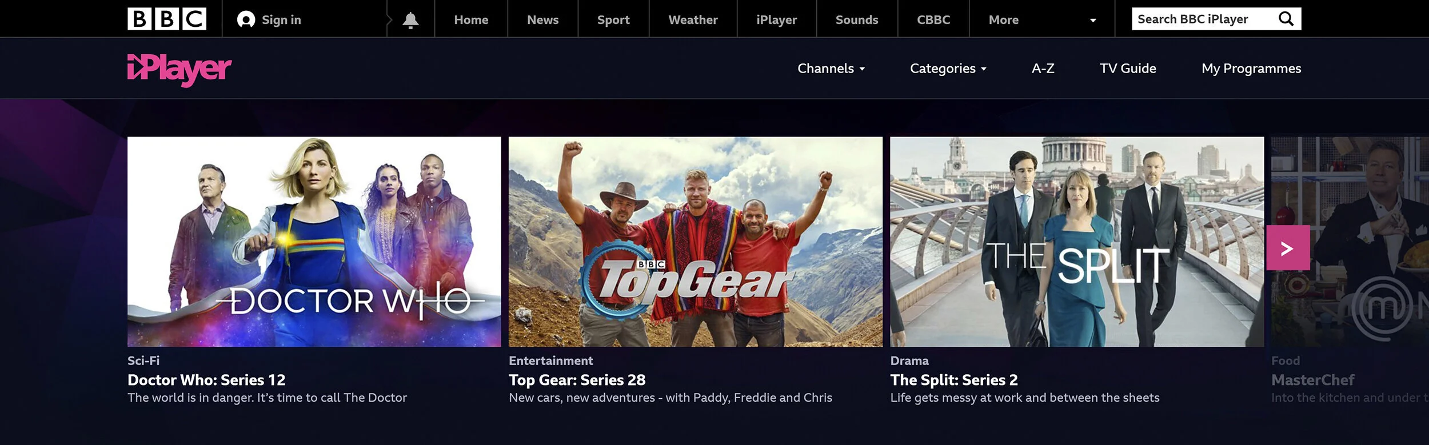Click the Food category label
Image resolution: width=1429 pixels, height=445 pixels.
pyautogui.click(x=1286, y=360)
